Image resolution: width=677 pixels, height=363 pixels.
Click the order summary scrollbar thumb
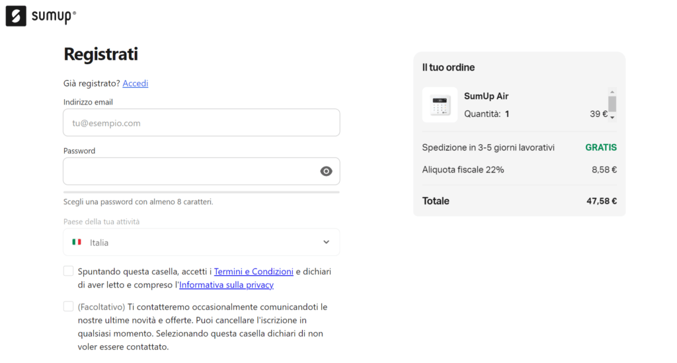(612, 104)
